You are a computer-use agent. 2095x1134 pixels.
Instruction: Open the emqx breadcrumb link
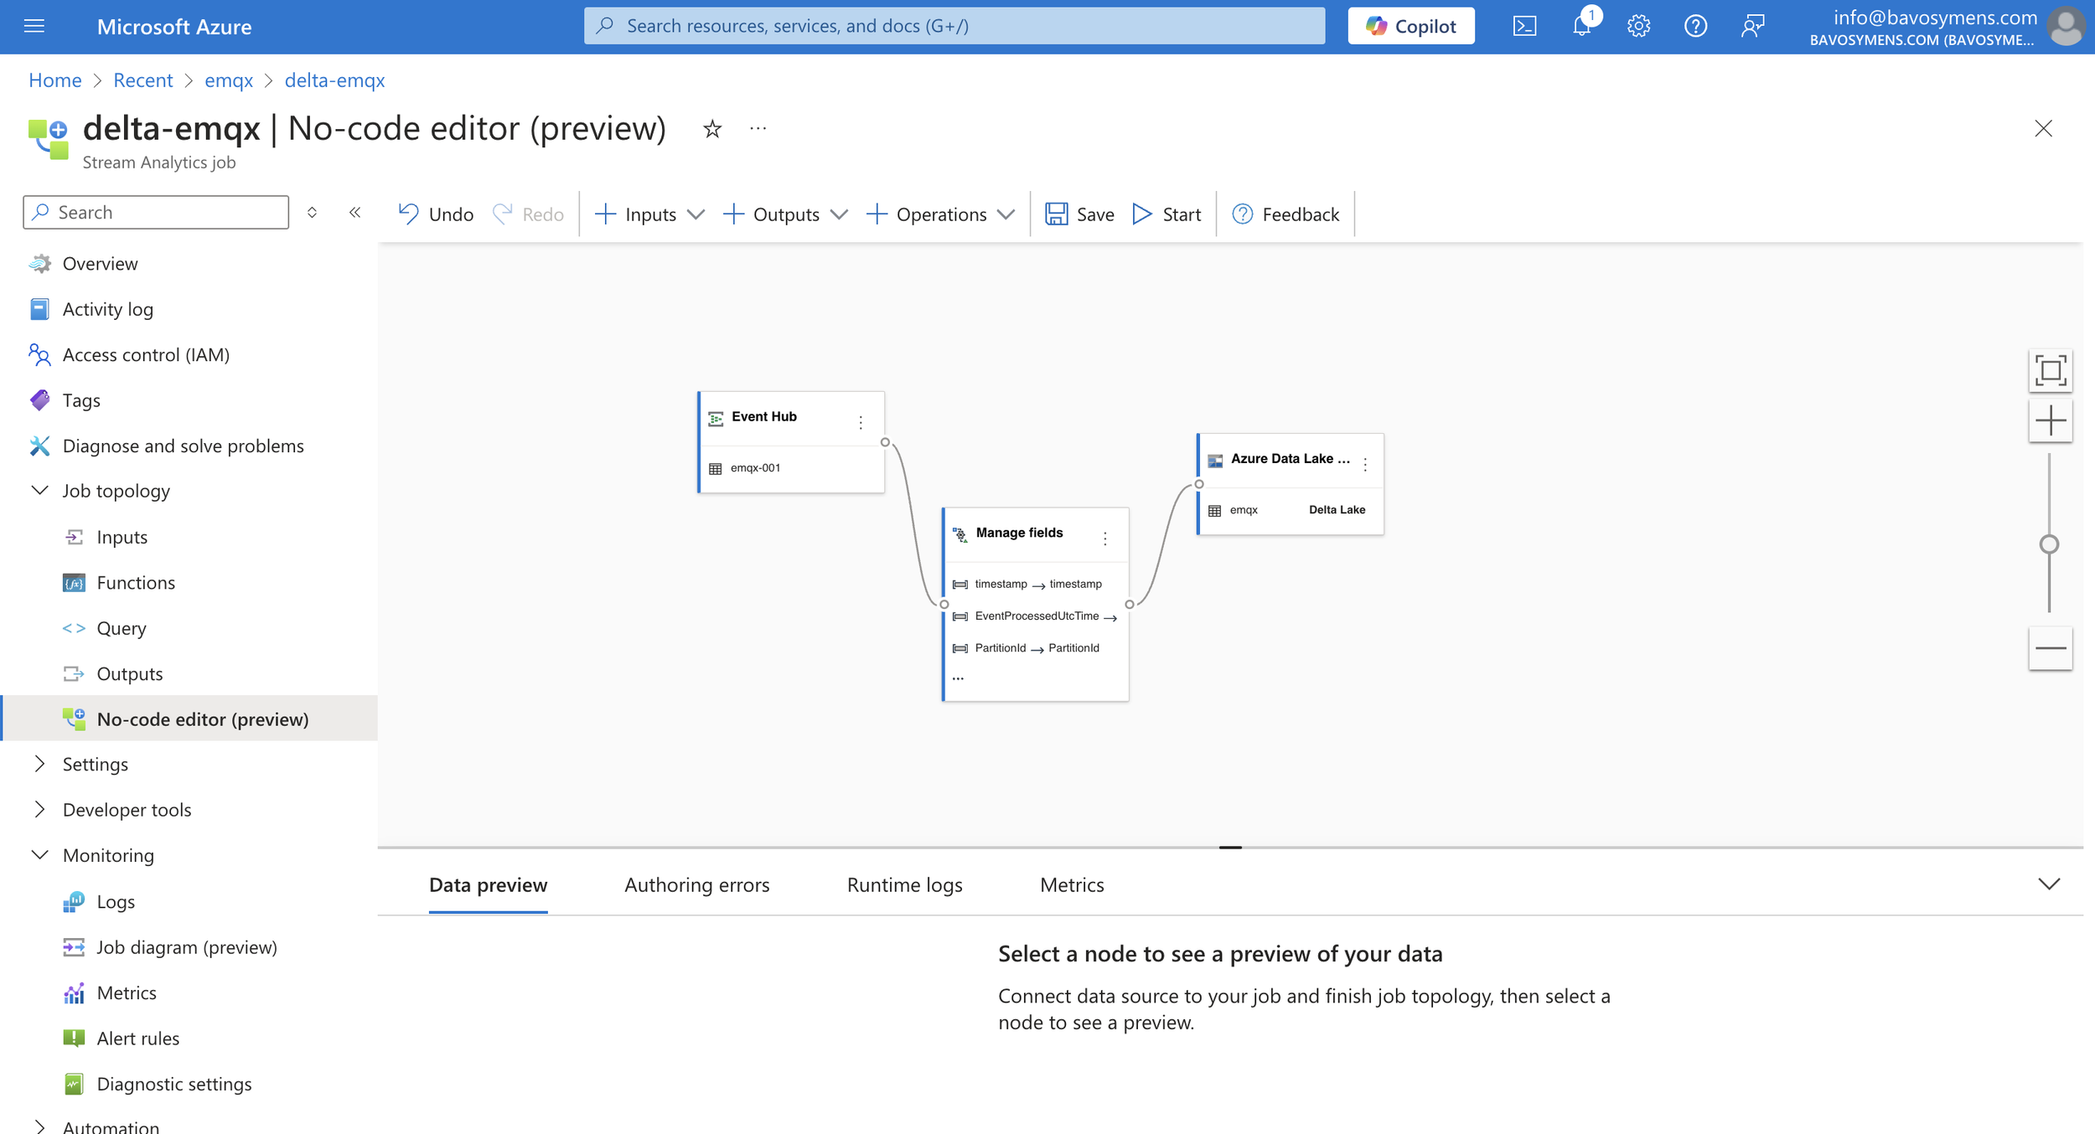228,80
